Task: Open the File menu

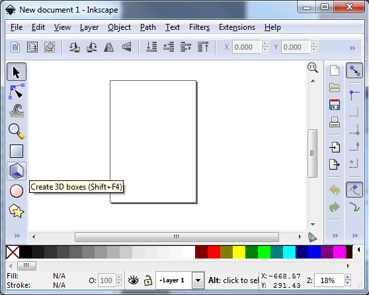Action: (x=17, y=27)
